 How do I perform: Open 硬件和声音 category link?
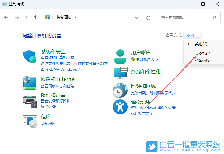click(x=53, y=95)
